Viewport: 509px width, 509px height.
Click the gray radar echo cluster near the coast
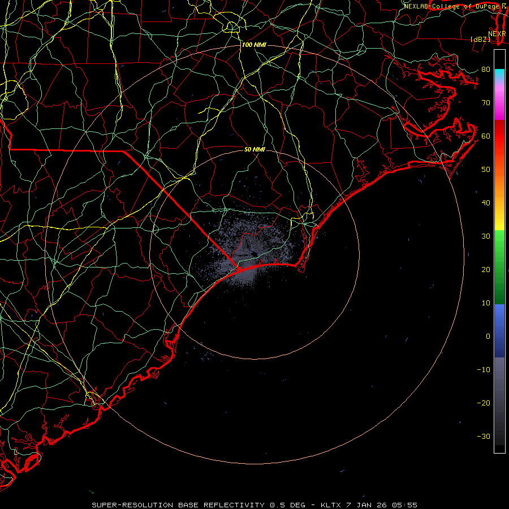tap(249, 252)
